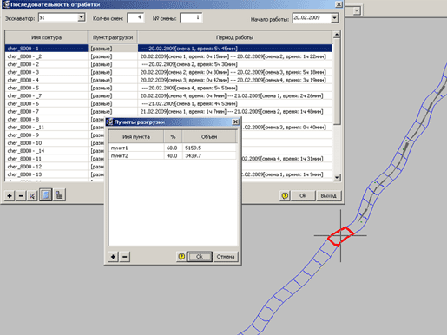Click the plus button in Пункты разгрузки dialog
Screen dimensions: 447x335
coord(113,257)
